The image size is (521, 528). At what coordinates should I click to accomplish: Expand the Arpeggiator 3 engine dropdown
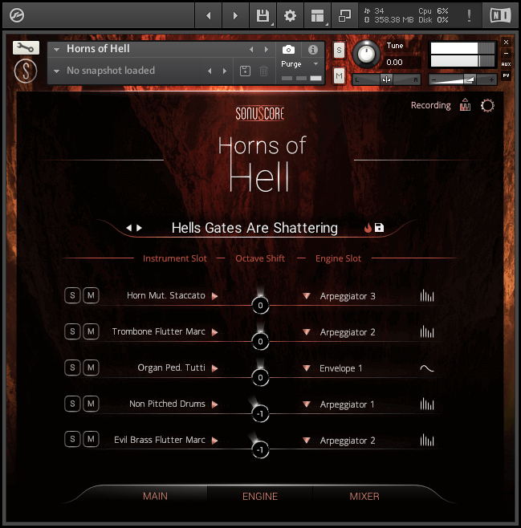tap(306, 296)
